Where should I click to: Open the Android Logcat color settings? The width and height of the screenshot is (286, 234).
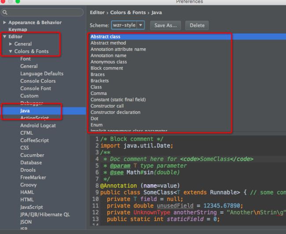(x=38, y=126)
